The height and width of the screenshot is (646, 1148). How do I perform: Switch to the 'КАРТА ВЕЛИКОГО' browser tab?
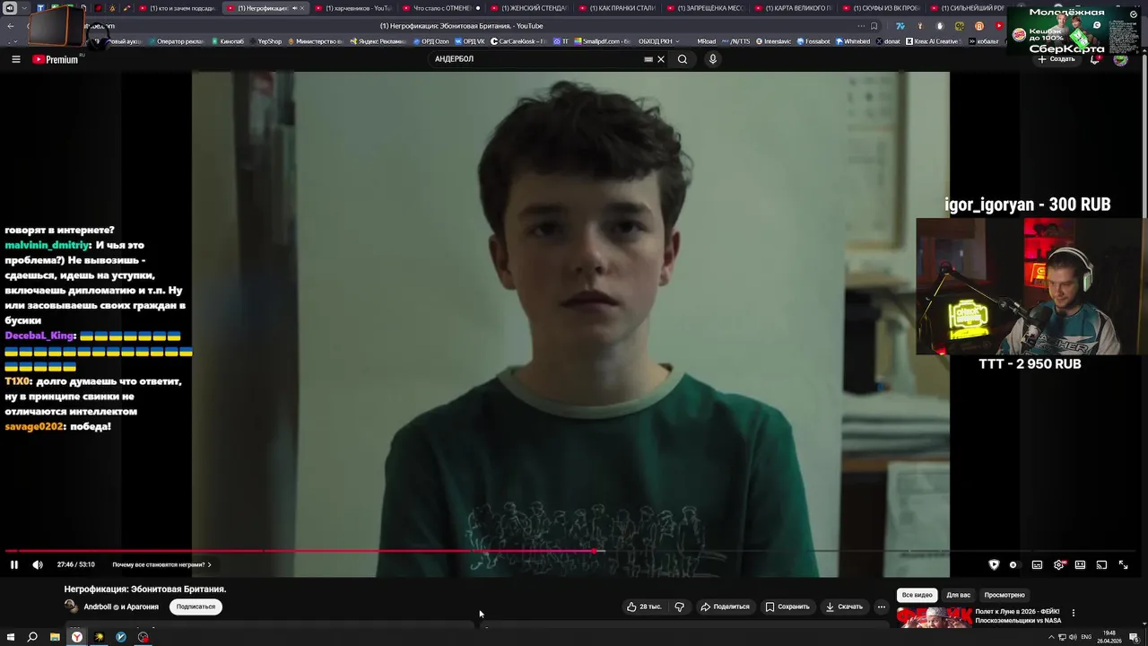pyautogui.click(x=793, y=8)
